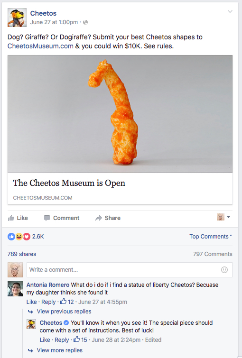Viewport: 242px width, 358px height.
Task: Click the Comment button under the post
Action: click(x=62, y=218)
